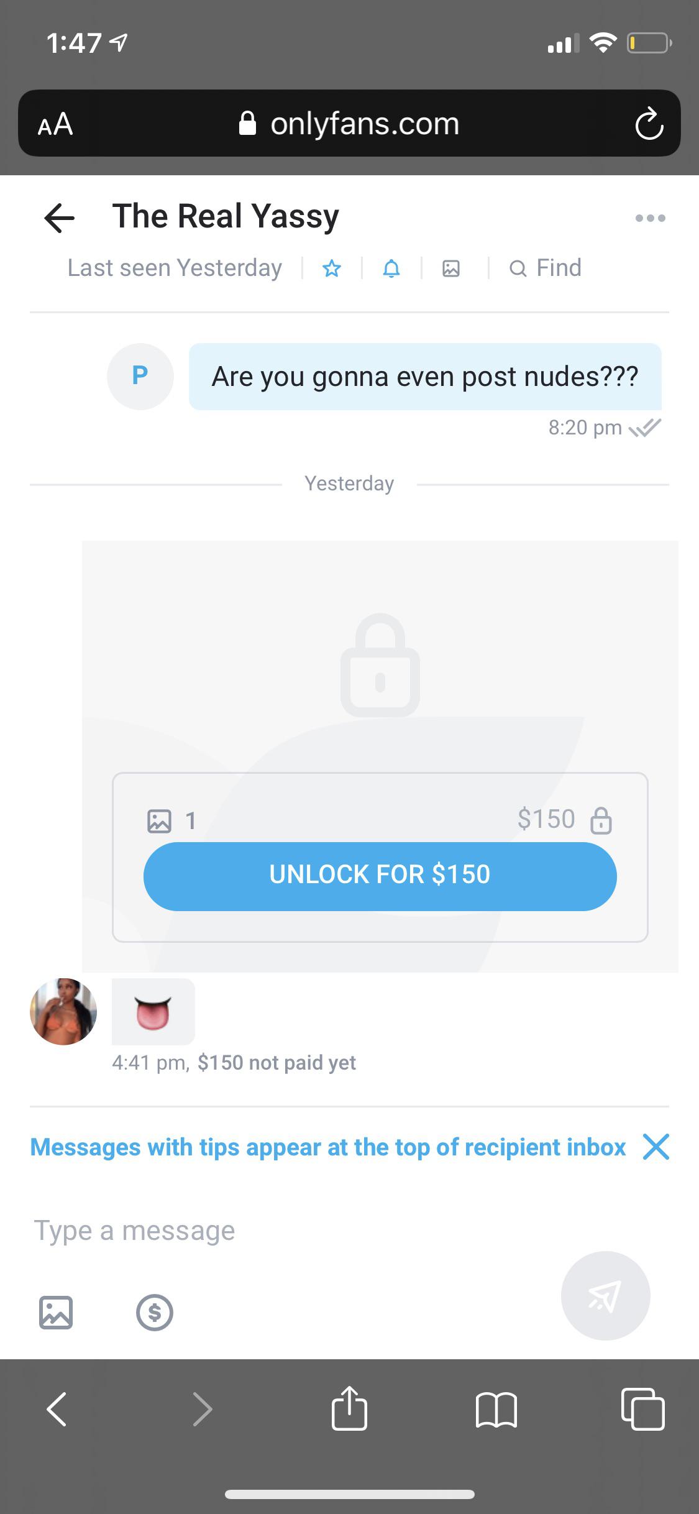
Task: Add a tip with the dollar icon
Action: [x=154, y=1312]
